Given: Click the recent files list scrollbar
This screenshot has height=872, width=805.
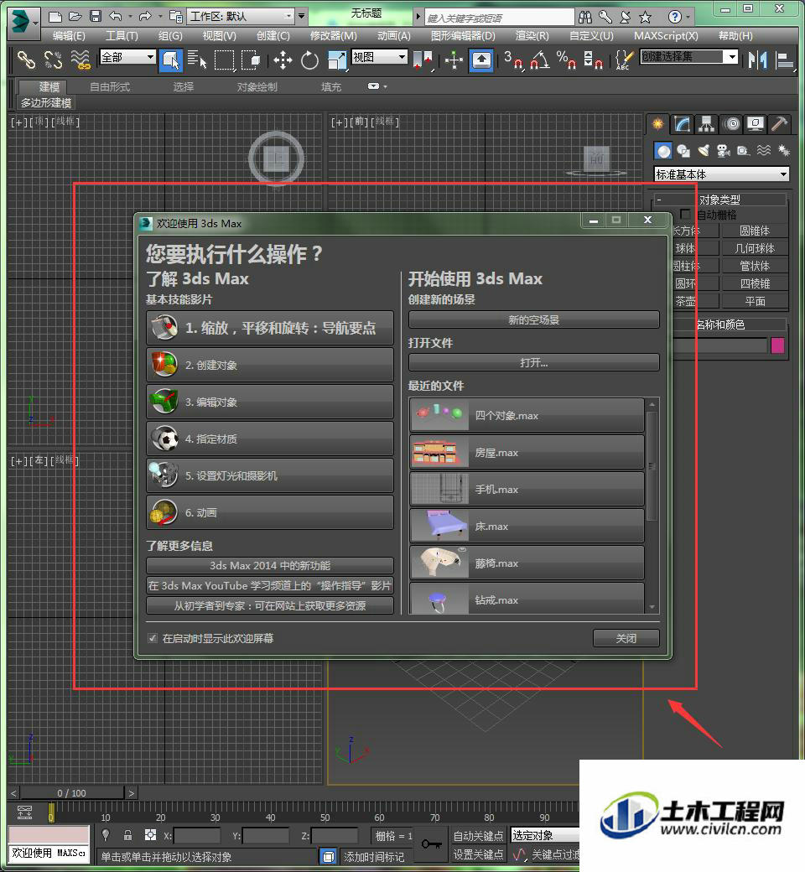Looking at the screenshot, I should point(652,466).
